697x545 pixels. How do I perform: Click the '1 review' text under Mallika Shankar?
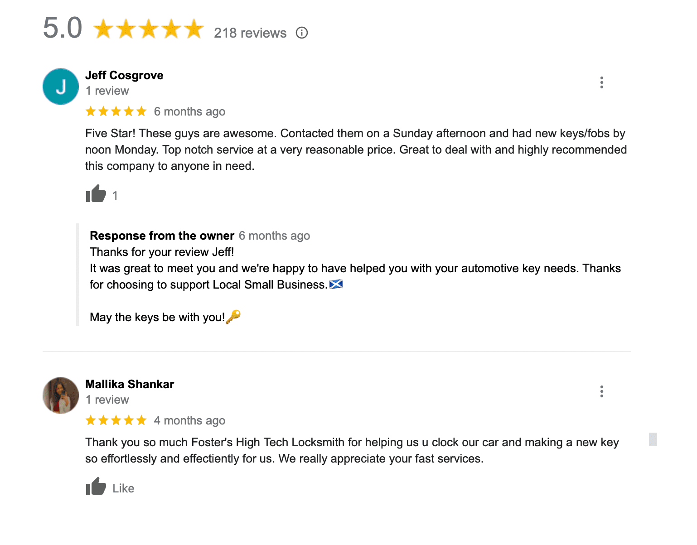coord(107,400)
